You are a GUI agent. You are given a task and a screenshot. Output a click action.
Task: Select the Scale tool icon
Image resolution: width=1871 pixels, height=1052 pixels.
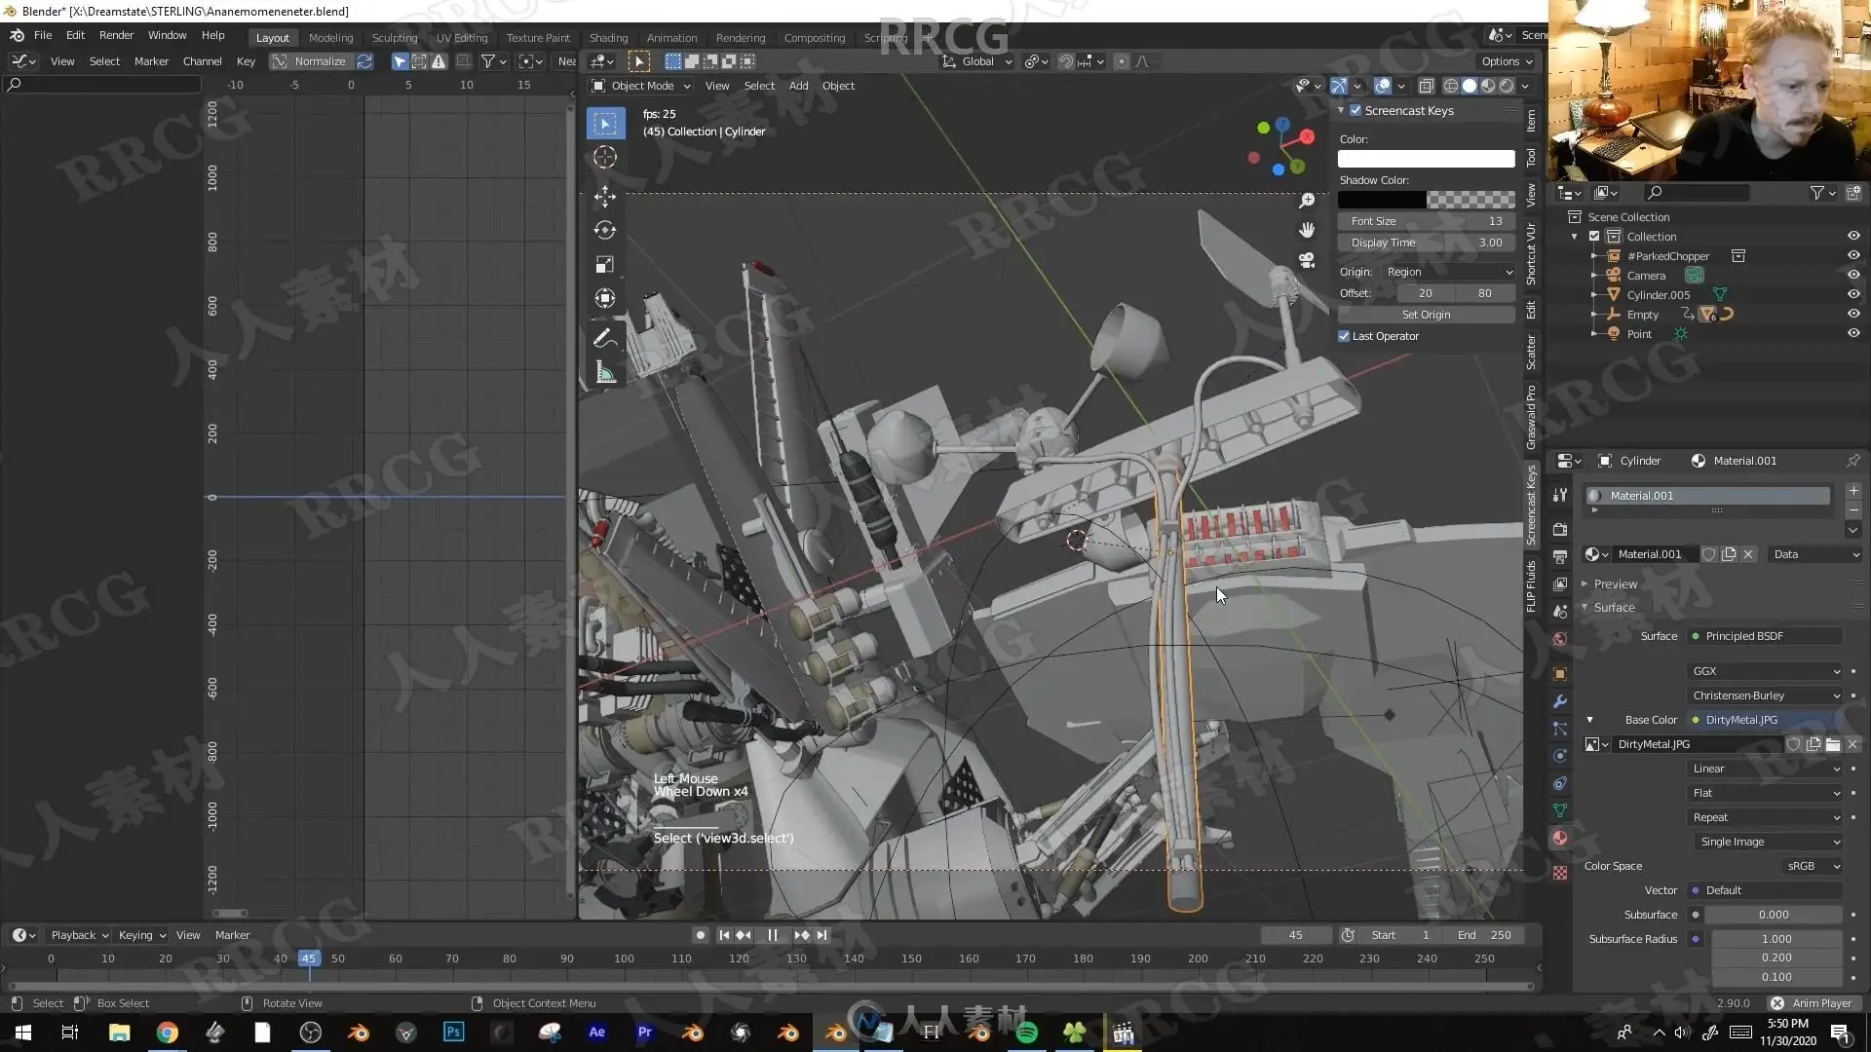(x=605, y=264)
